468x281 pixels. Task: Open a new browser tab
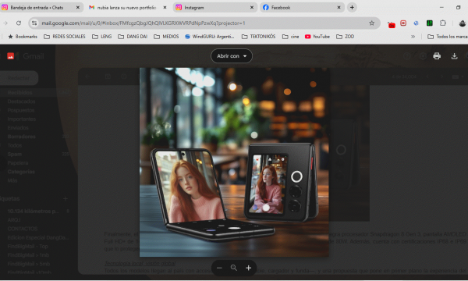(x=352, y=8)
